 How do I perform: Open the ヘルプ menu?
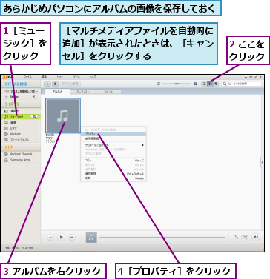click(x=93, y=77)
